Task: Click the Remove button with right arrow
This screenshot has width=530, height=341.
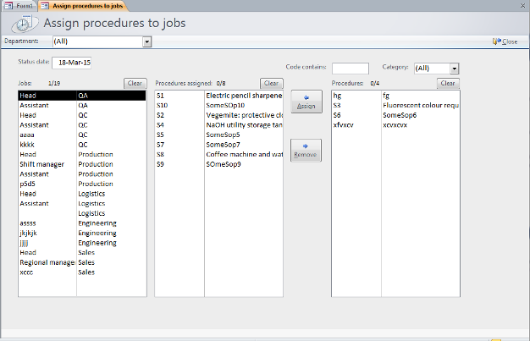Action: (306, 150)
